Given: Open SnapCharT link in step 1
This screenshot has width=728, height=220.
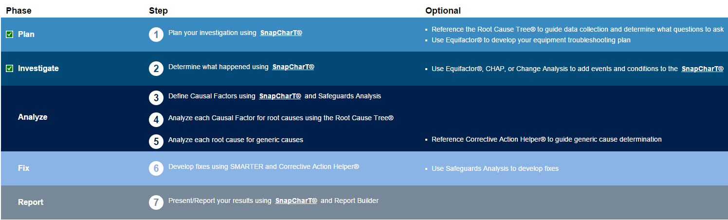Looking at the screenshot, I should click(x=281, y=33).
